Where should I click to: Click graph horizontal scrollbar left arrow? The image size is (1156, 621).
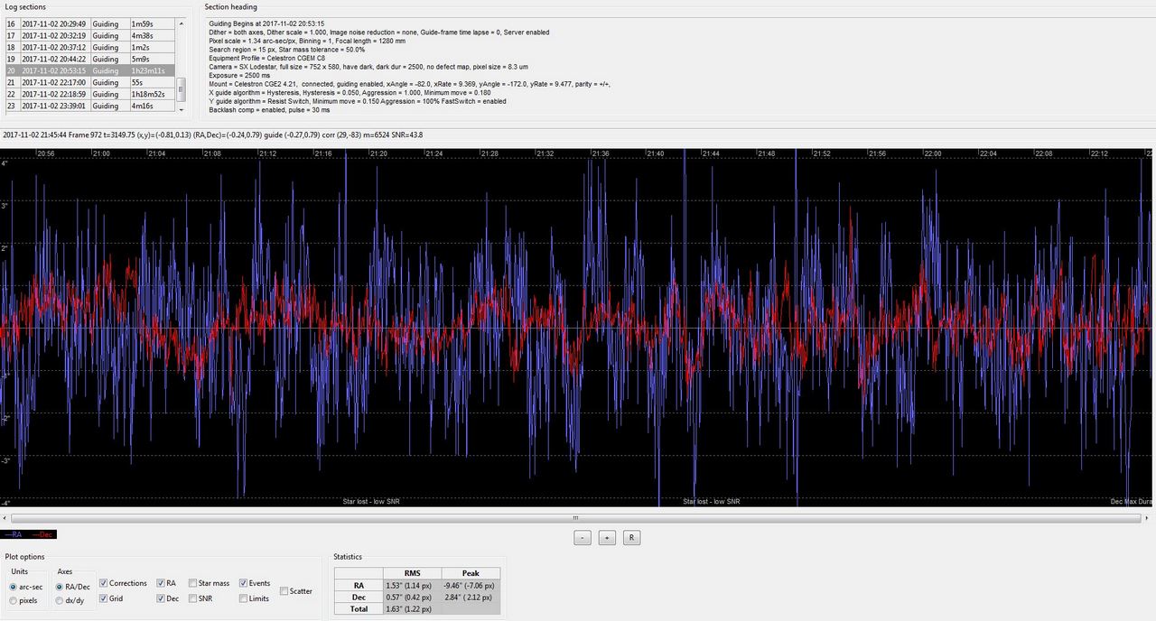click(5, 518)
